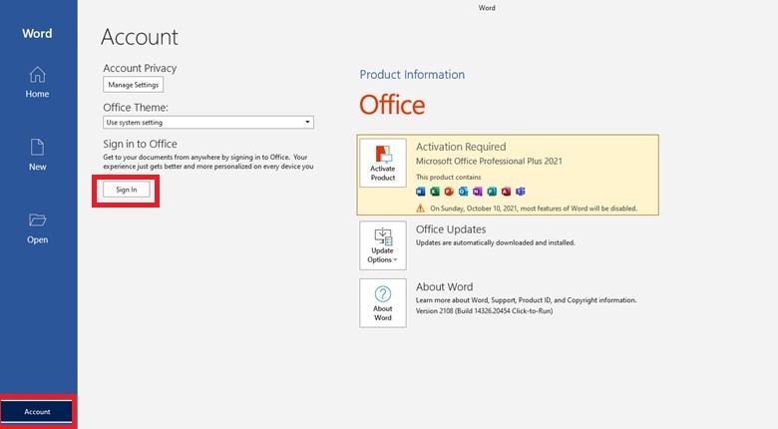
Task: Click the Outlook app icon in product contents
Action: (463, 192)
